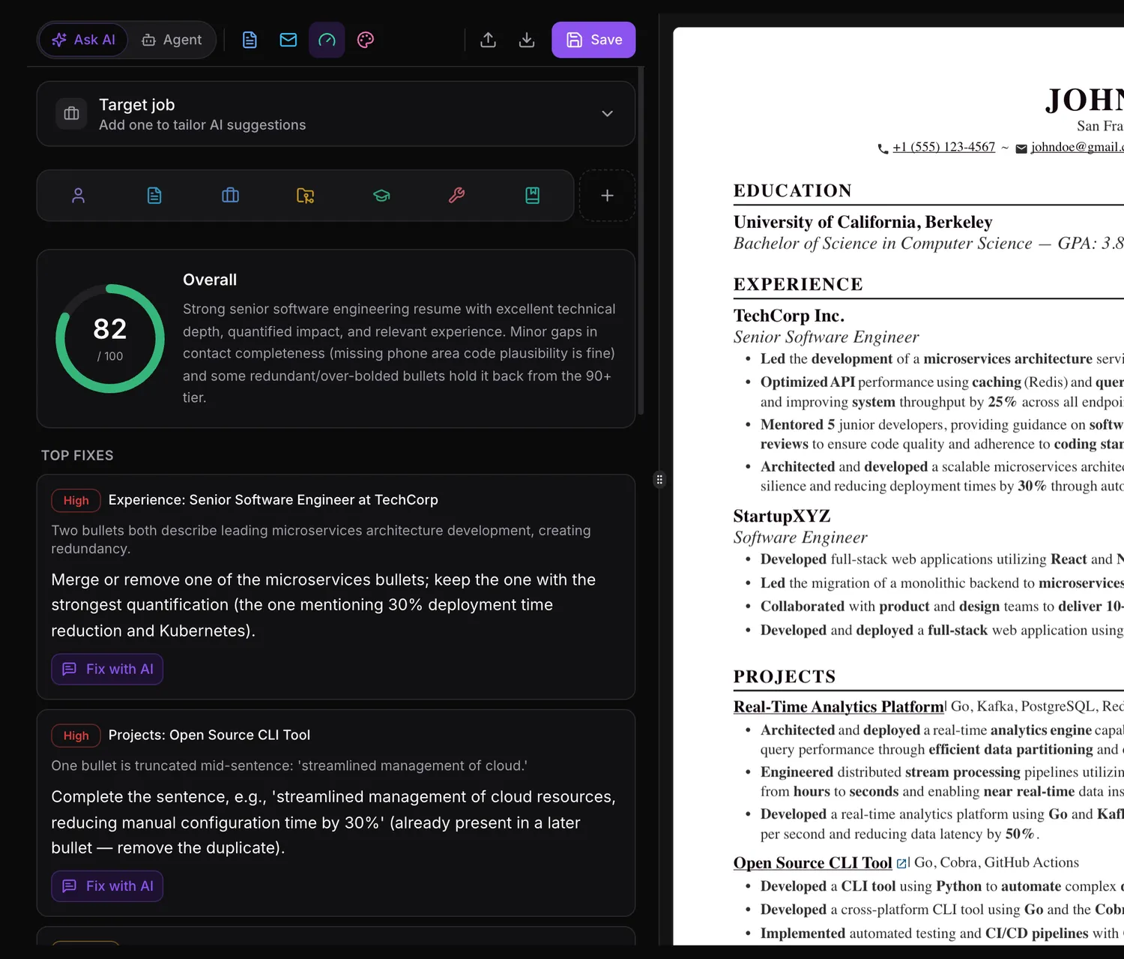Screen dimensions: 1124x959
Task: Go to the summary document section icon
Action: [154, 196]
